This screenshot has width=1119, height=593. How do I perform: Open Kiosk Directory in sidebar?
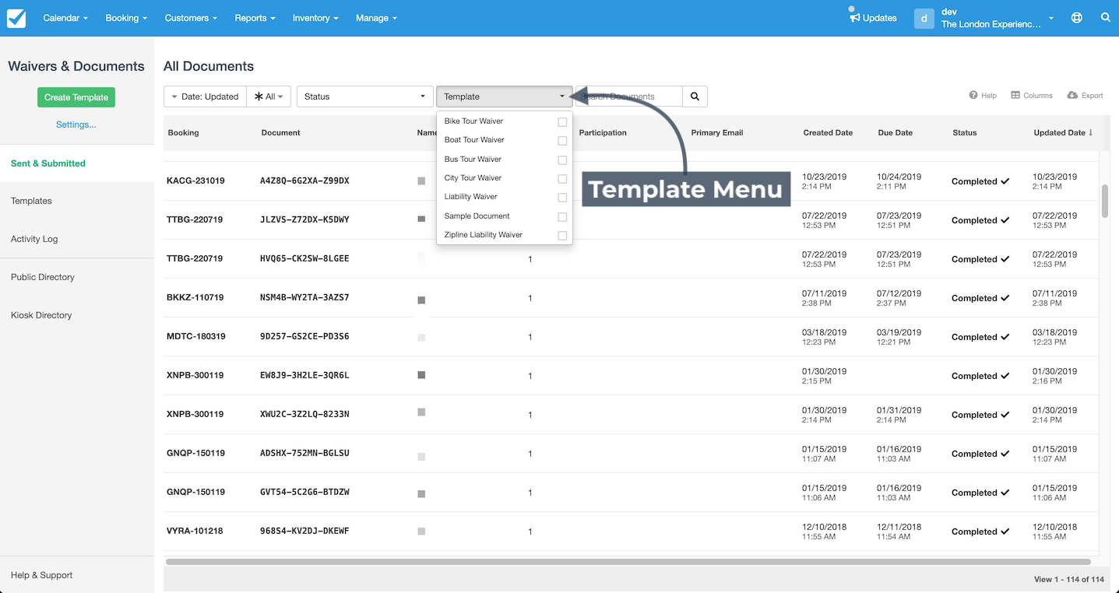pos(41,315)
